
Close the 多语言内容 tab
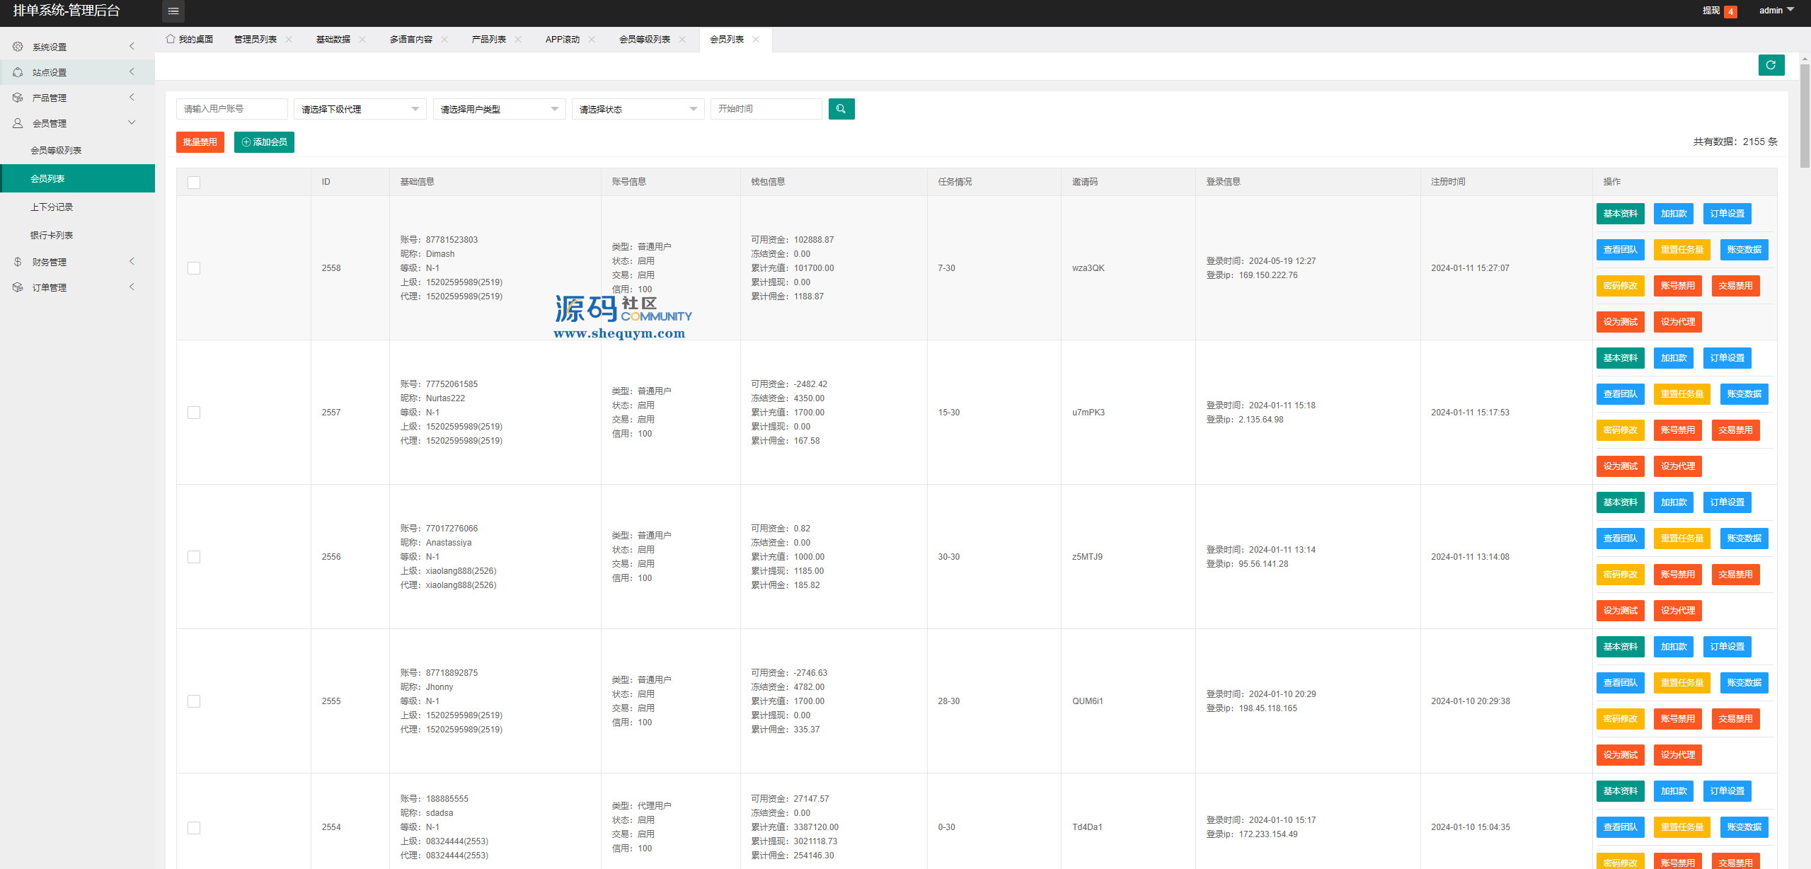pos(444,40)
